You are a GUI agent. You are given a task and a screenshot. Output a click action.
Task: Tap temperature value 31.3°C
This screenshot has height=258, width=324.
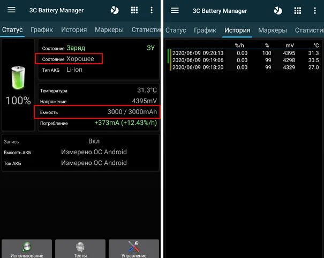(147, 90)
